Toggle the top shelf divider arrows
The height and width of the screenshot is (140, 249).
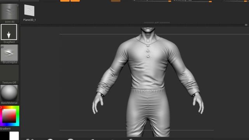[157, 23]
